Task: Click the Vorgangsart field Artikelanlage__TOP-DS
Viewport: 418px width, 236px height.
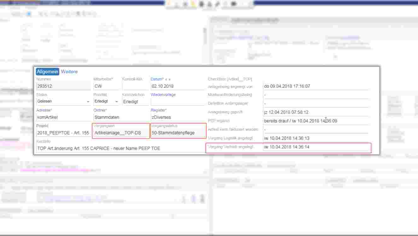Action: [x=121, y=133]
